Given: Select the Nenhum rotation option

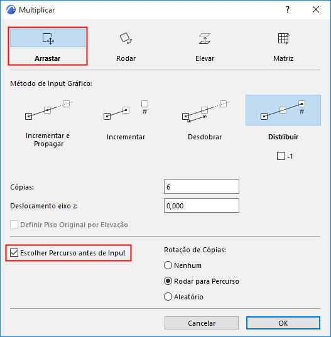Looking at the screenshot, I should [x=168, y=265].
